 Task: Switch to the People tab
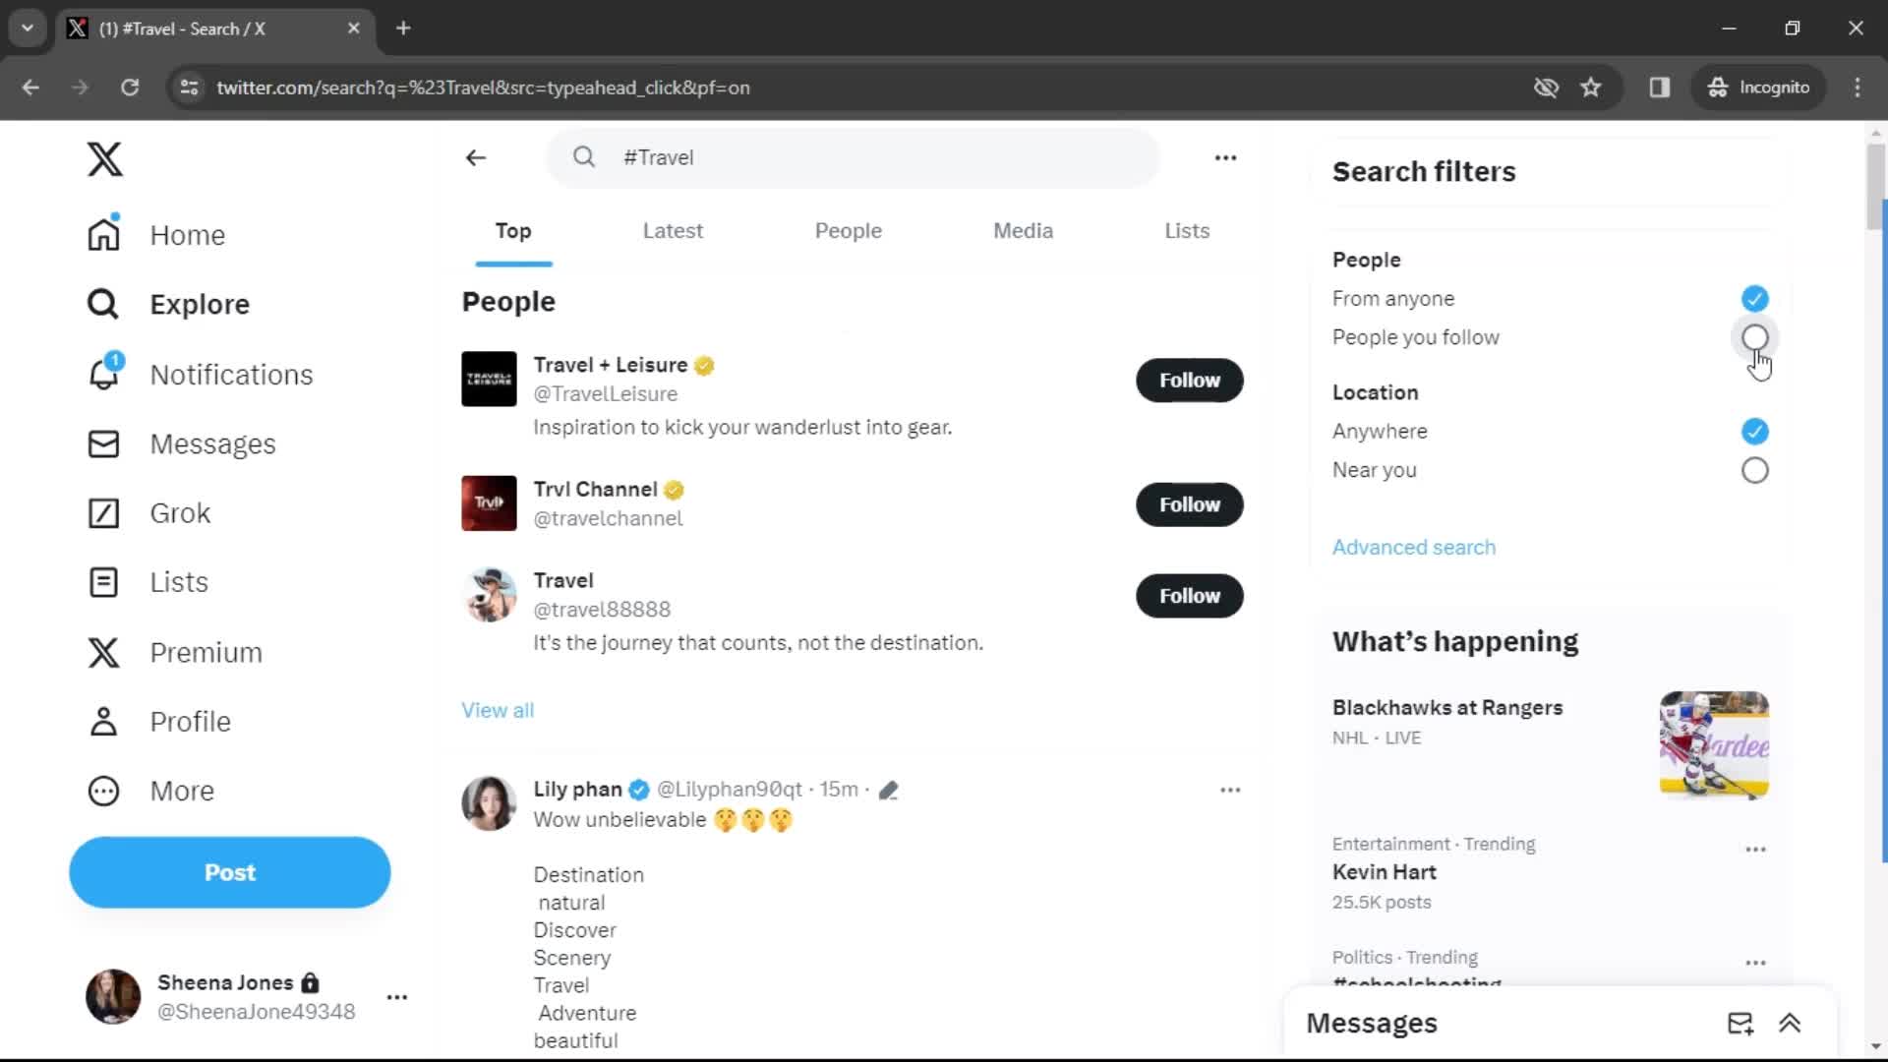click(x=848, y=231)
